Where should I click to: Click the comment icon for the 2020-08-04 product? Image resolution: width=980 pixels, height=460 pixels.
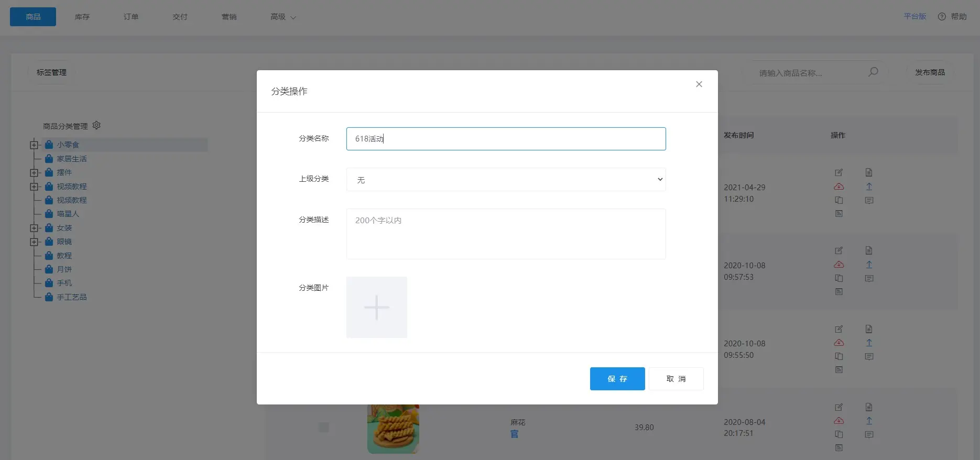click(x=869, y=434)
